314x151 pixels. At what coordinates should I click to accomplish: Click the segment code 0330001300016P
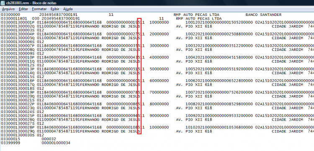(x=18, y=81)
